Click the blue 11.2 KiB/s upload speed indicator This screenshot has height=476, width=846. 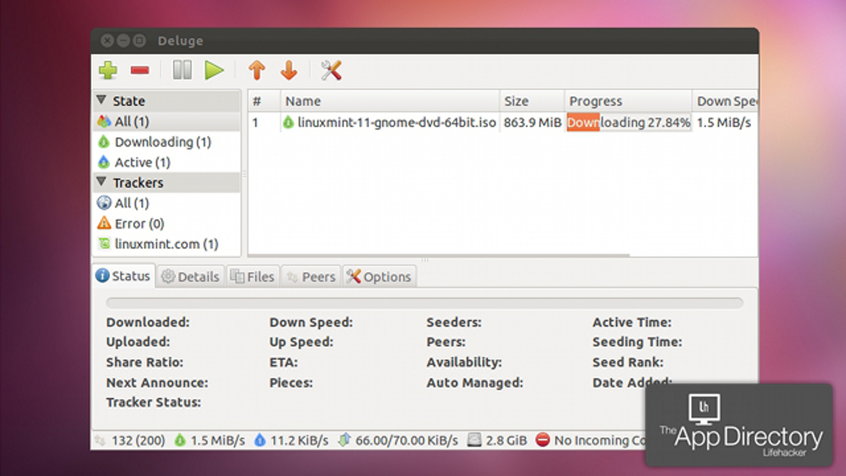(x=291, y=440)
